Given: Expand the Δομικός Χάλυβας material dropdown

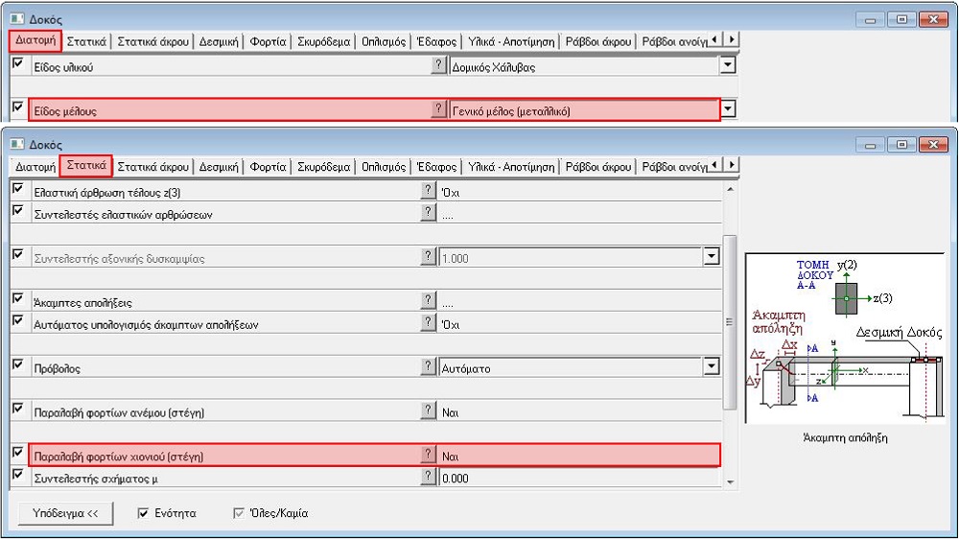Looking at the screenshot, I should pyautogui.click(x=728, y=66).
